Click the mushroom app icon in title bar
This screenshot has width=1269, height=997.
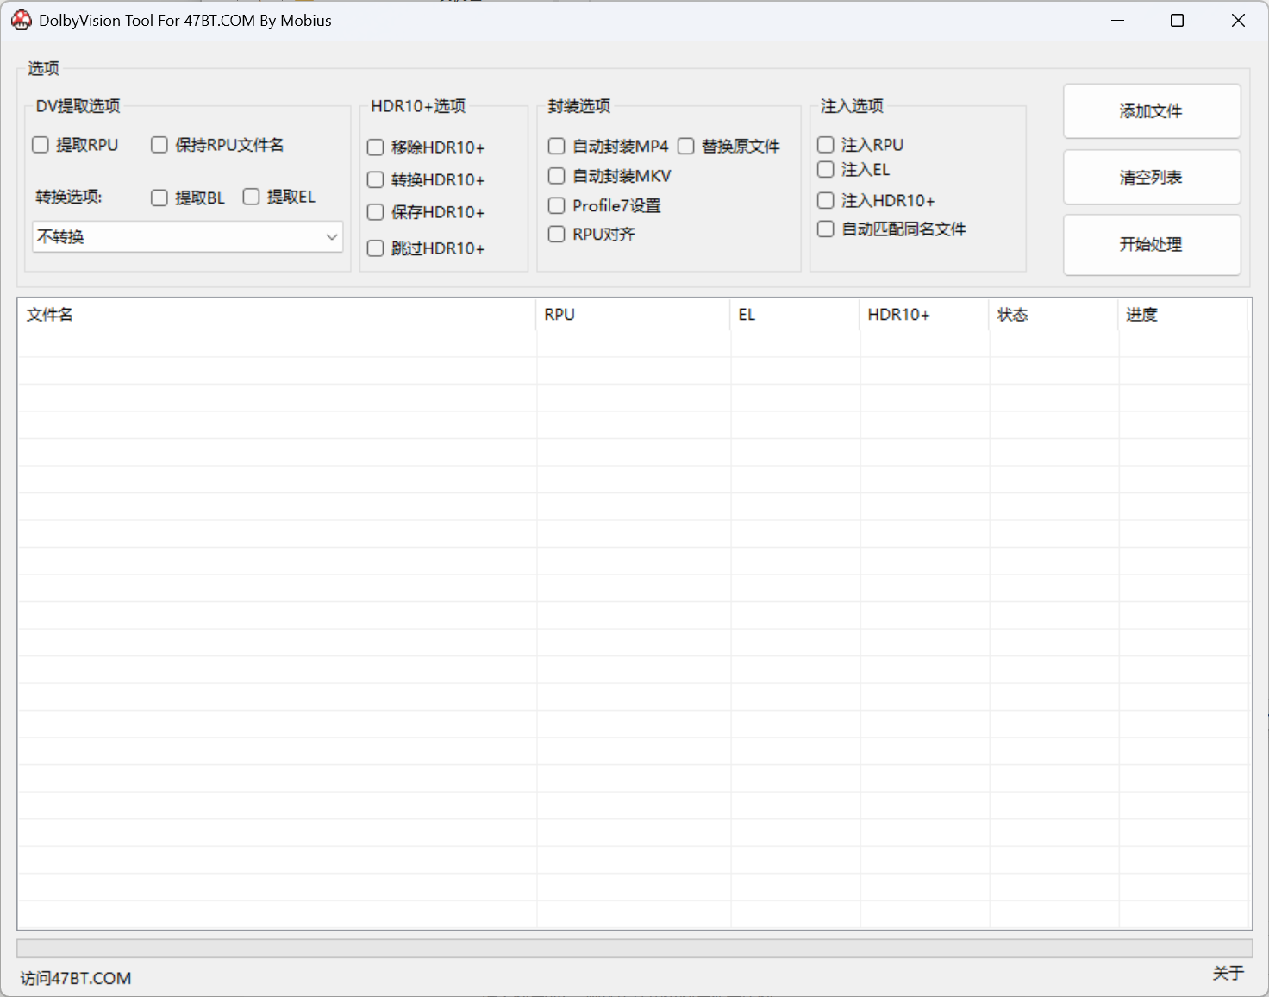tap(21, 21)
